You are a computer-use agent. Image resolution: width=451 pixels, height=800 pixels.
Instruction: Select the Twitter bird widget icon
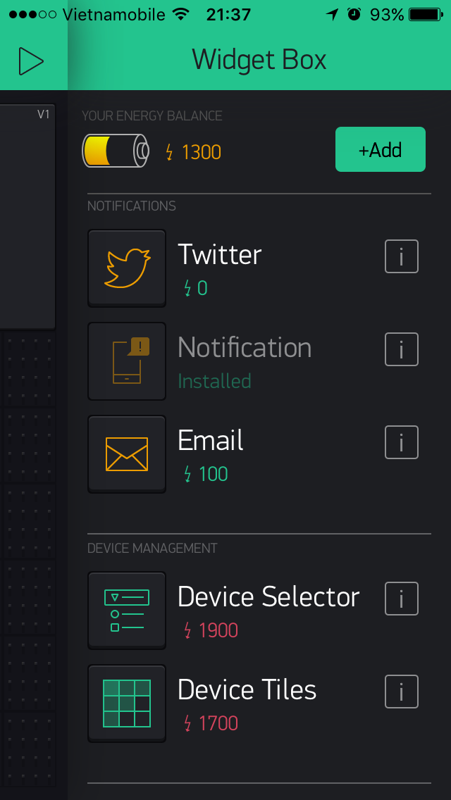[127, 268]
